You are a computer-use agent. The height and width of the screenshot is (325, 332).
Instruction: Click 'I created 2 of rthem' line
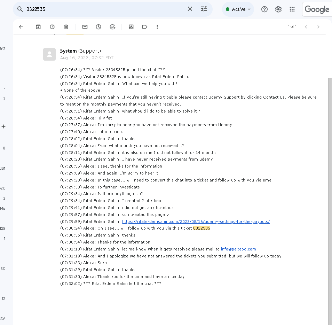coord(111,201)
